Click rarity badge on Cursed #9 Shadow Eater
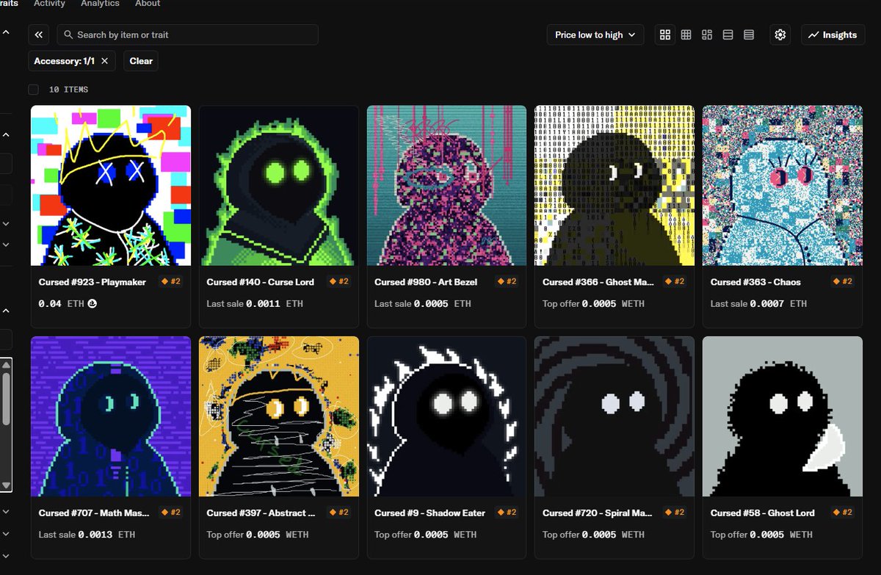 tap(508, 513)
